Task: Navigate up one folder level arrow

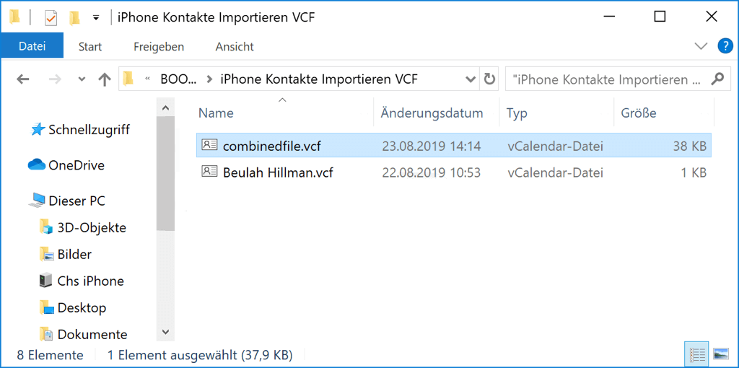Action: coord(104,79)
